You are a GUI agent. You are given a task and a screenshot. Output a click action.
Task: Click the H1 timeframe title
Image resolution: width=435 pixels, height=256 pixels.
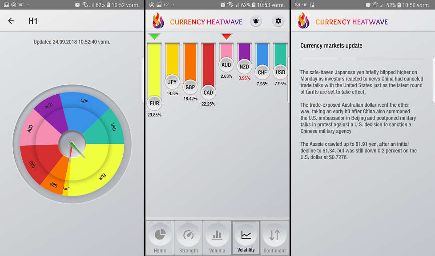(33, 21)
